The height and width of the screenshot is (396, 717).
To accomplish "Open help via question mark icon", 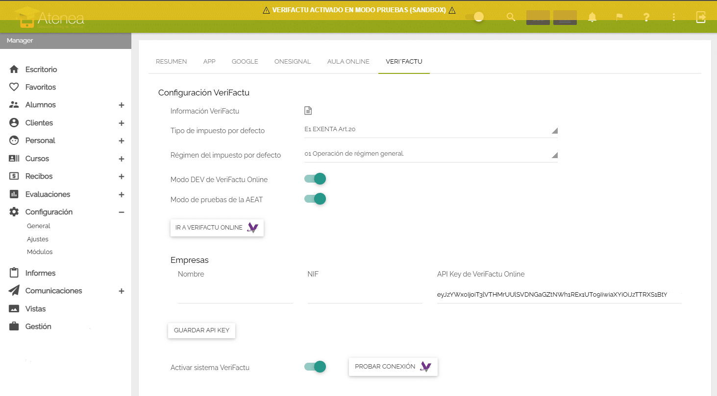I will point(646,18).
